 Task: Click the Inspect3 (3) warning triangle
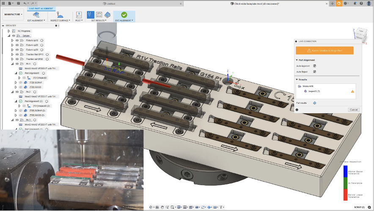click(352, 91)
